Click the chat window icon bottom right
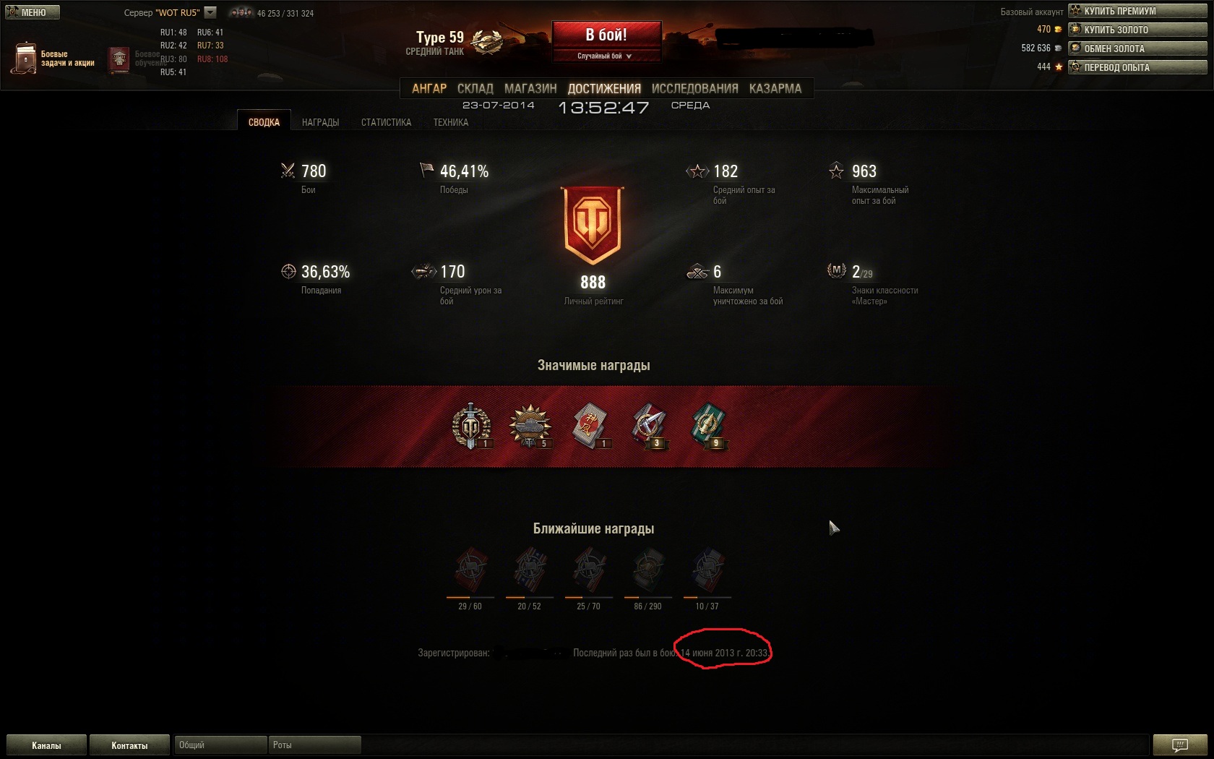The width and height of the screenshot is (1214, 759). (1180, 745)
